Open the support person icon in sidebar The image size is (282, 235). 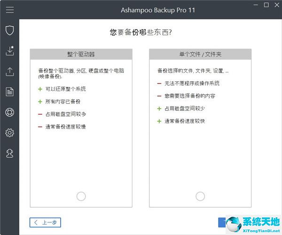(x=10, y=153)
